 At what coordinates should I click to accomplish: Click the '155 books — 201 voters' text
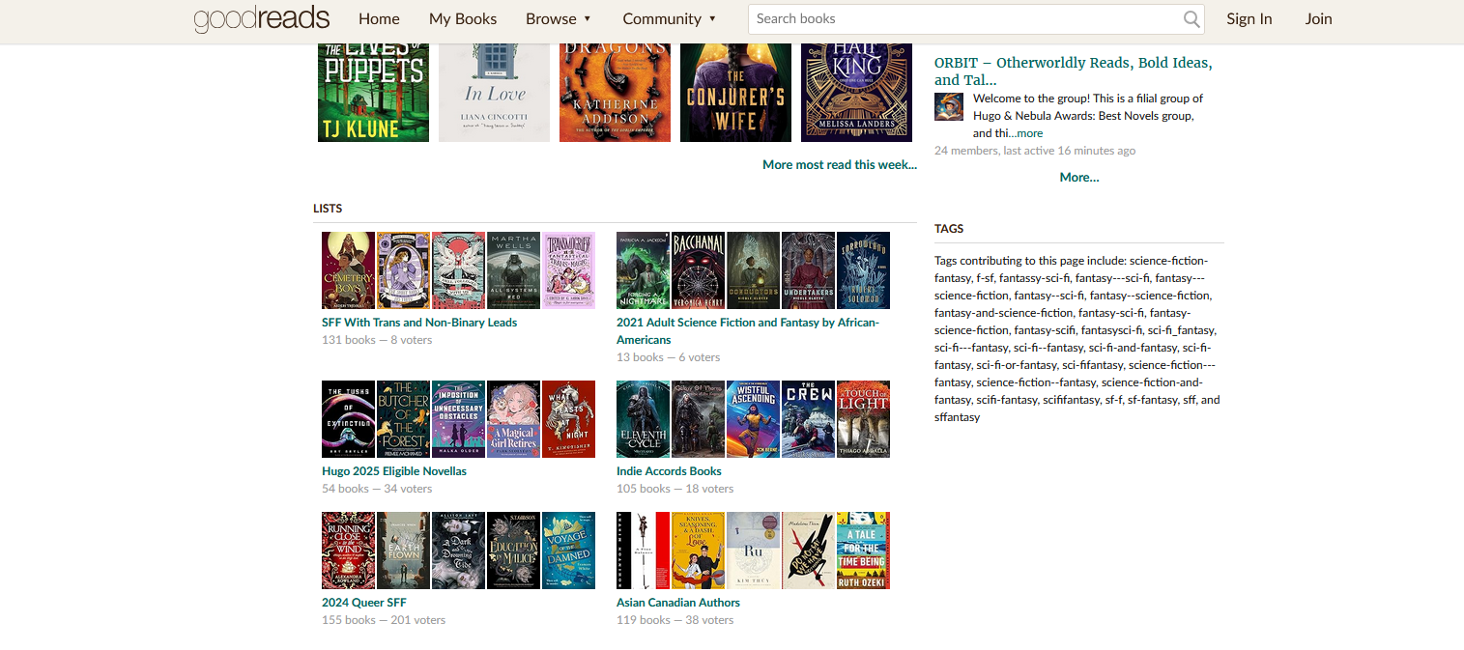[x=384, y=620]
